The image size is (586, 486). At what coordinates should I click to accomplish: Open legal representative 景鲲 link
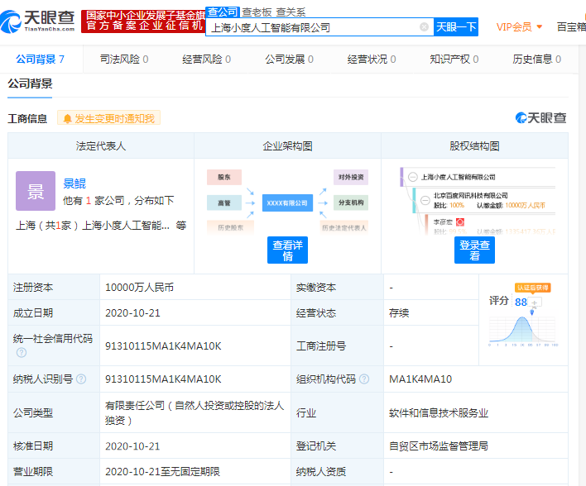[74, 183]
